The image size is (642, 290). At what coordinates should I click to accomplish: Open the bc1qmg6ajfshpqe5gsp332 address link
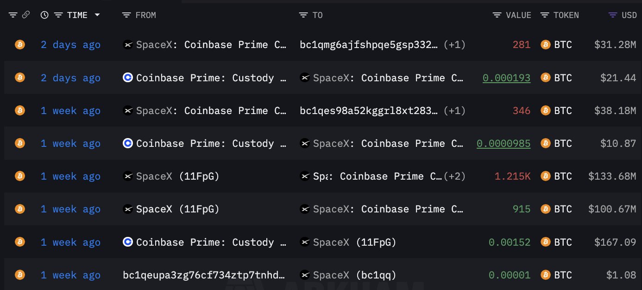(x=369, y=45)
